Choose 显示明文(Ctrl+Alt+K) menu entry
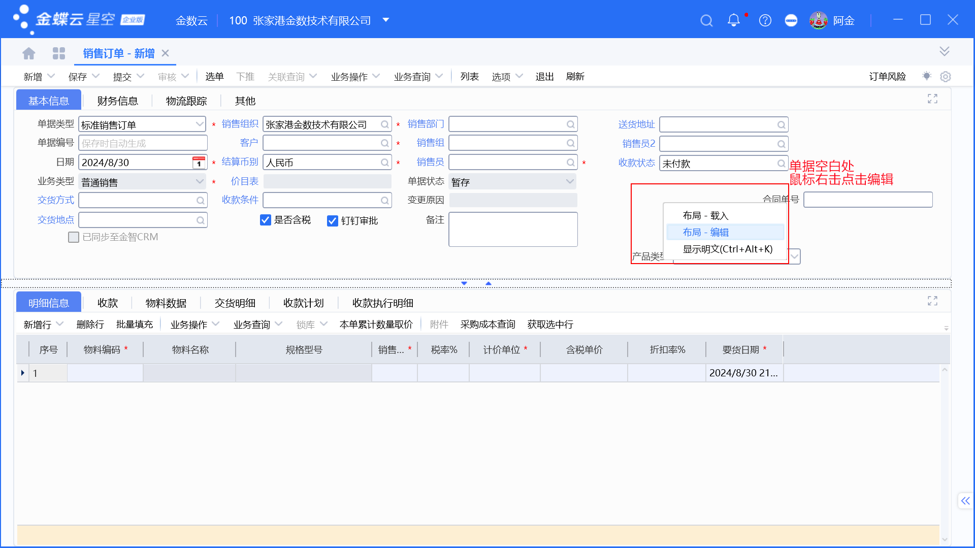This screenshot has height=548, width=975. point(725,249)
